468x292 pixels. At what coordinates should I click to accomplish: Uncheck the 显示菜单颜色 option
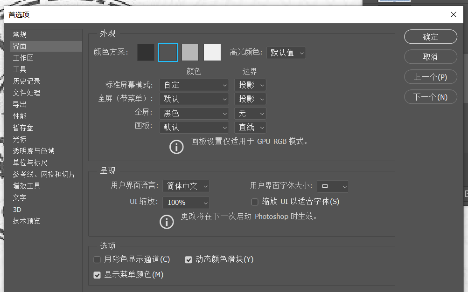pos(97,275)
